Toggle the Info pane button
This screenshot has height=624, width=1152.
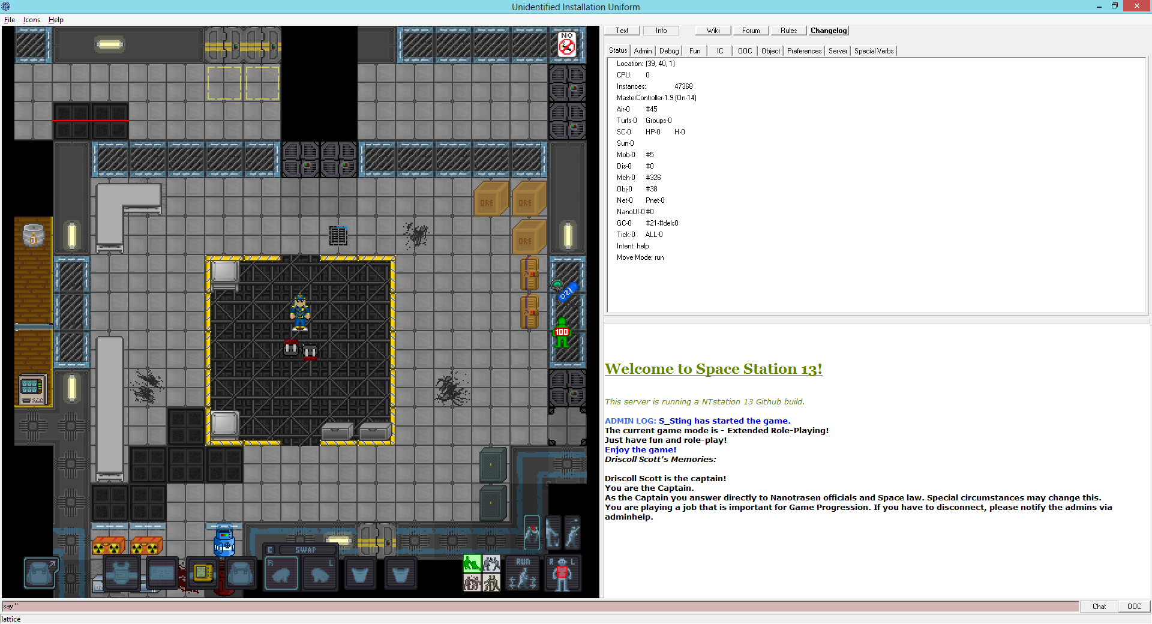click(661, 31)
